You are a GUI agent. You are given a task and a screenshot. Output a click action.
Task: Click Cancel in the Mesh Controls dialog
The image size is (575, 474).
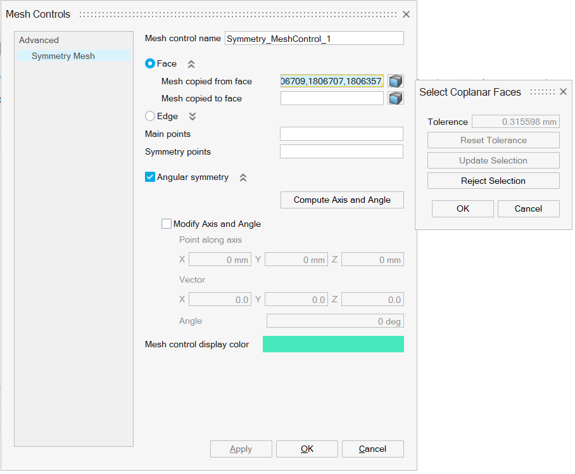[372, 449]
